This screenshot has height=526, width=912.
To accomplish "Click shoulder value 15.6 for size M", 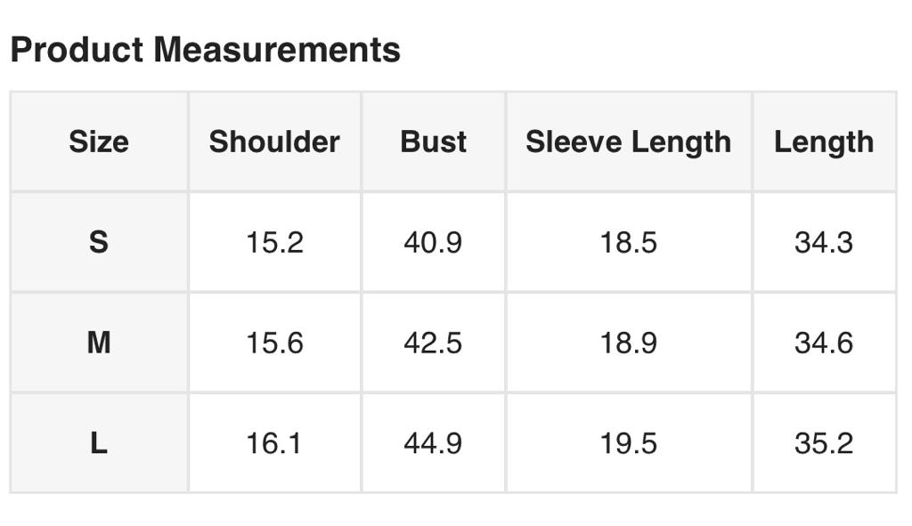I will tap(274, 342).
